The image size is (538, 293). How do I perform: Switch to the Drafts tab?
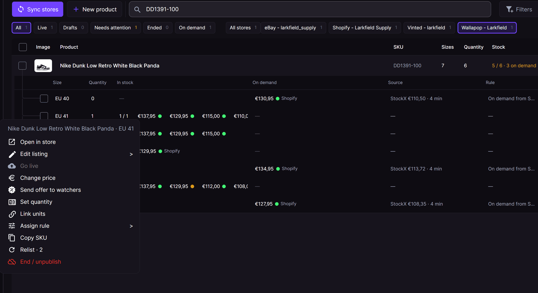[x=74, y=28]
